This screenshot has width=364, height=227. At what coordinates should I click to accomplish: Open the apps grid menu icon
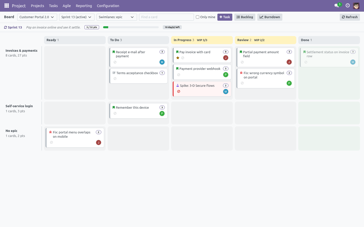click(7, 6)
